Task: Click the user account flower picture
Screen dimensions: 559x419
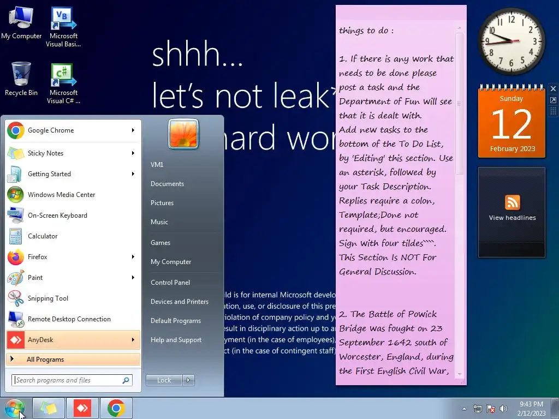Action: pos(183,134)
